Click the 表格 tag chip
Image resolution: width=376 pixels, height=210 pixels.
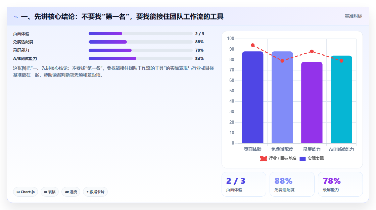pos(50,192)
